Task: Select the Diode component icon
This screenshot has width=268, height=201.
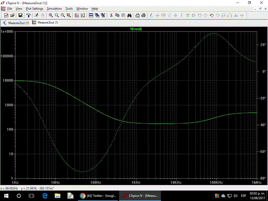Action: coord(188,15)
